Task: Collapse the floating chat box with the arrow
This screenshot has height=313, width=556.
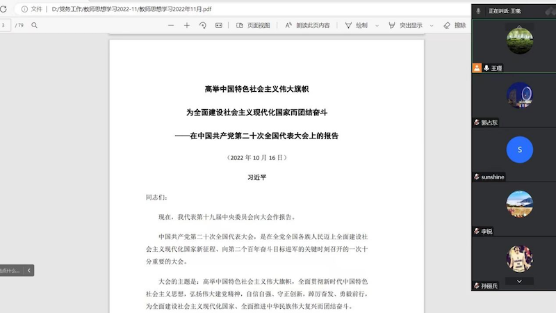Action: [29, 271]
